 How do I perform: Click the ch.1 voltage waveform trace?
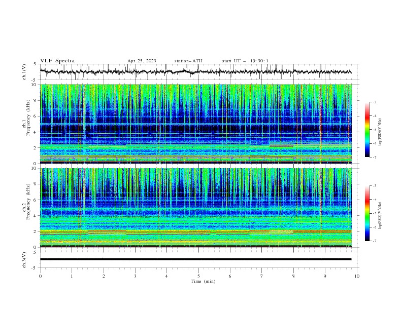(x=195, y=71)
